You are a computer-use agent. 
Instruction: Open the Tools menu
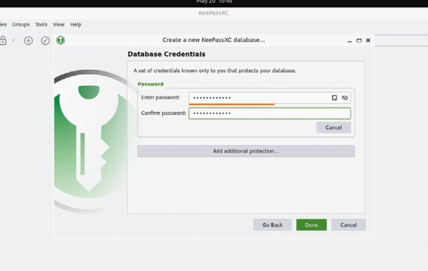tap(41, 24)
